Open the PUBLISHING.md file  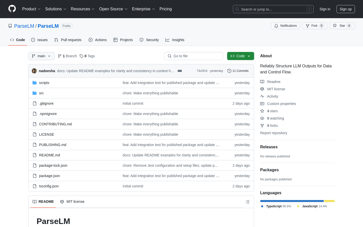coord(53,145)
